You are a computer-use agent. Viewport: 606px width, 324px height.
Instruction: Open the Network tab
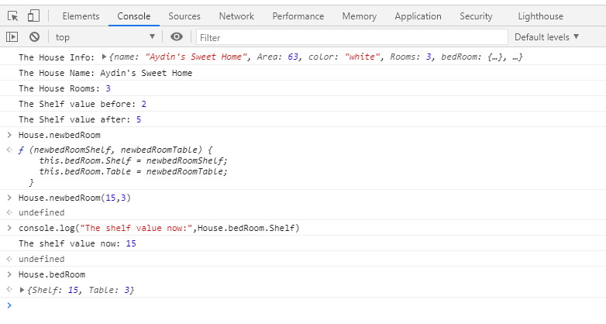(x=236, y=16)
